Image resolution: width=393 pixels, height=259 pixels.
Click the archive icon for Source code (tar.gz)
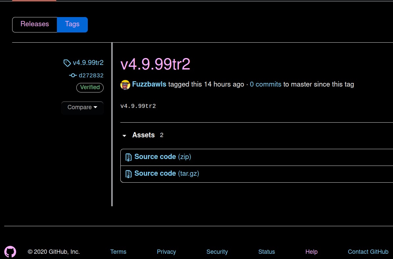[128, 174]
